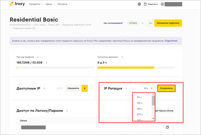Screen dimensions: 201x135
Task: Click help icon beside IP Ротация
Action: tap(126, 88)
